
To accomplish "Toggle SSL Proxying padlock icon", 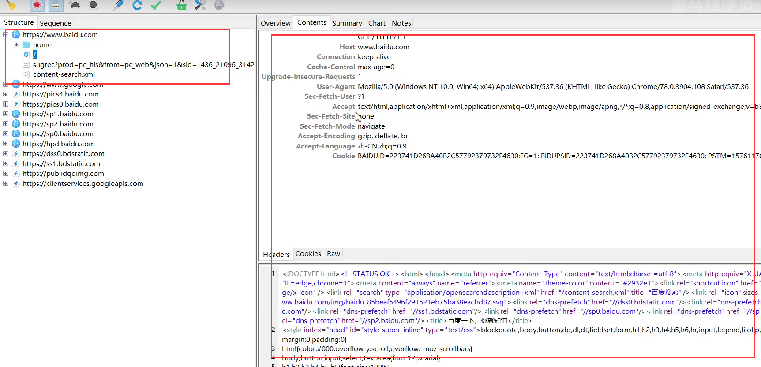I will pos(56,5).
